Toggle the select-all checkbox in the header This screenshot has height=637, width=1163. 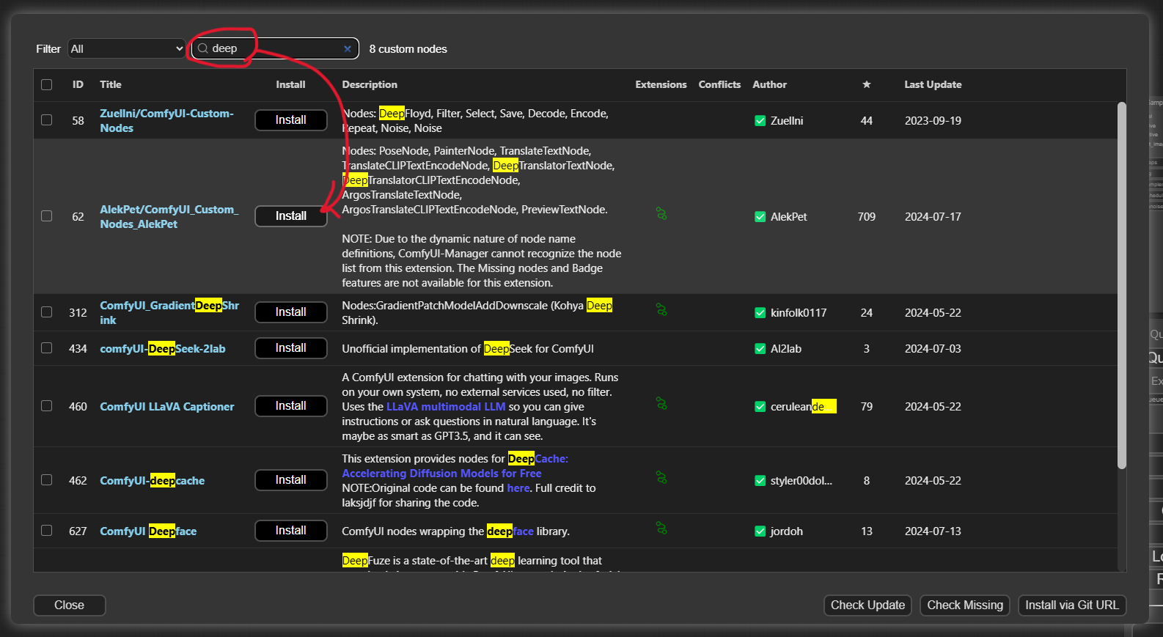[x=47, y=85]
